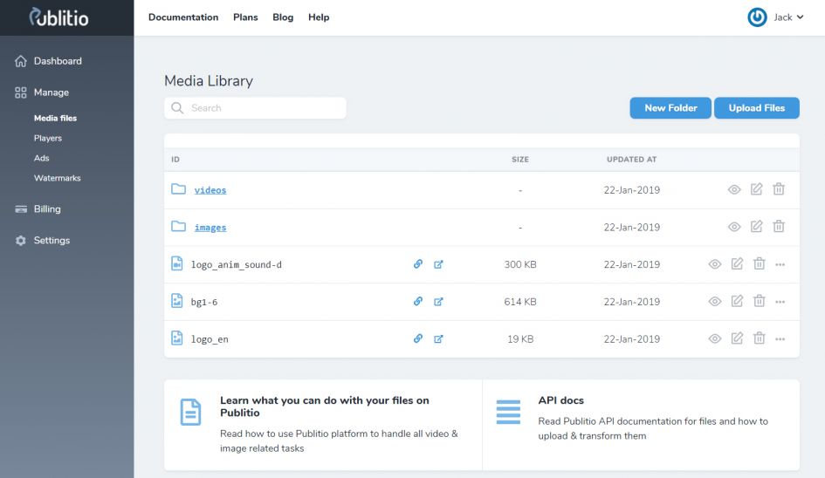825x478 pixels.
Task: Edit bg1-6 file with pencil icon
Action: click(737, 301)
